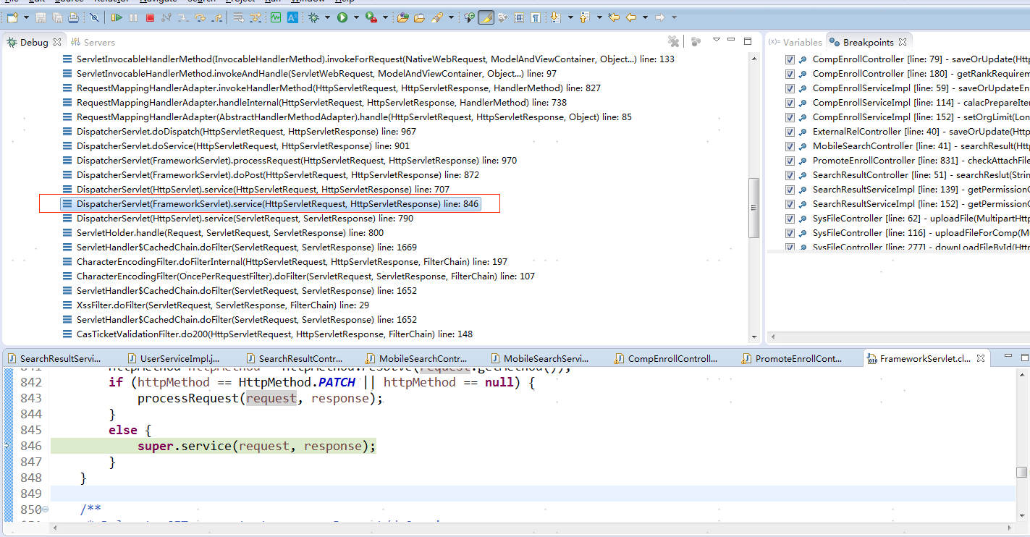Open the Debug launch dropdown arrow

[x=327, y=17]
